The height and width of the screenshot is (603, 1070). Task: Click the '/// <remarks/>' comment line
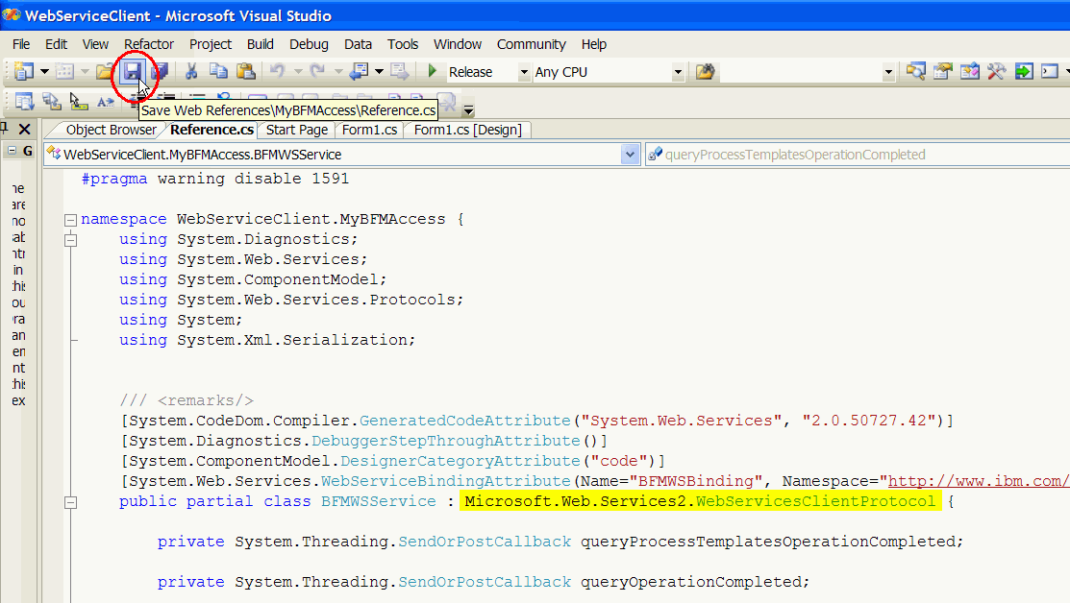187,400
